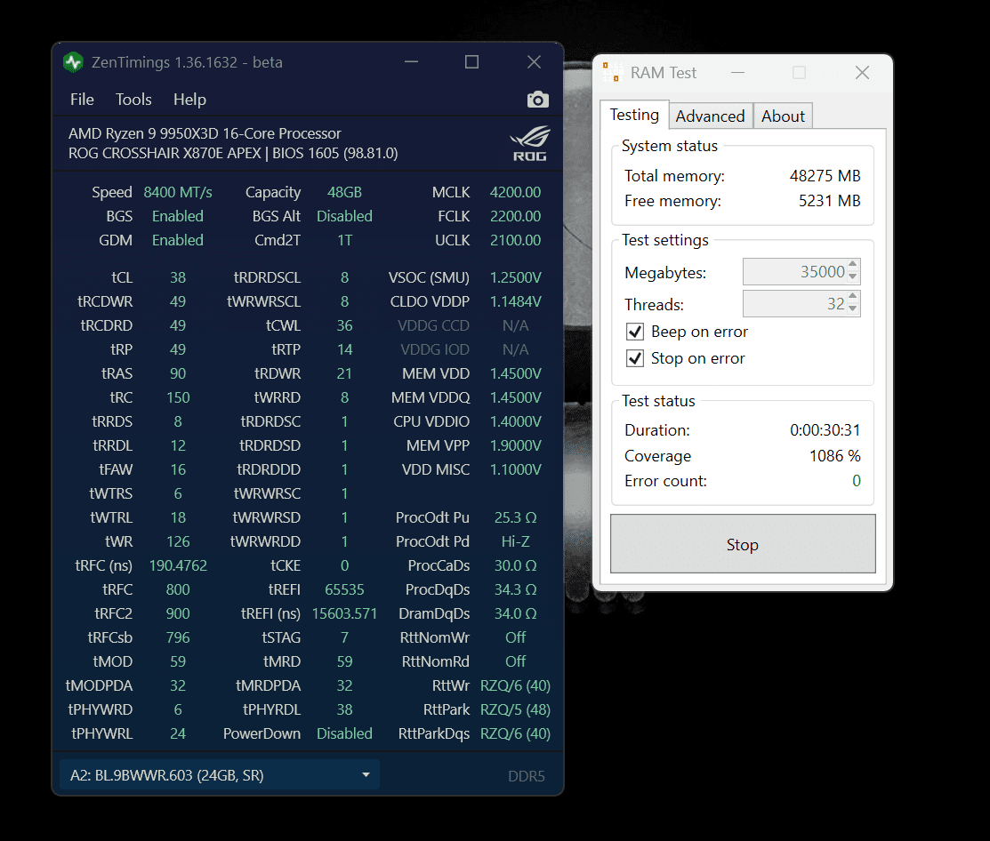Click the ROG CROSSHAIR X870E APEX BIOS line
The image size is (990, 841).
tap(233, 153)
